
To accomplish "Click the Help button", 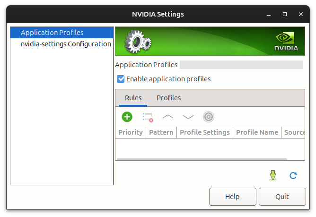I will point(233,197).
